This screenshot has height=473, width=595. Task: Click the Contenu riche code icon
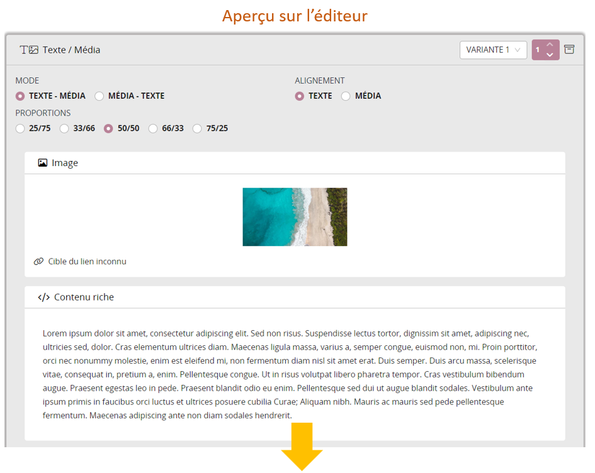(43, 298)
